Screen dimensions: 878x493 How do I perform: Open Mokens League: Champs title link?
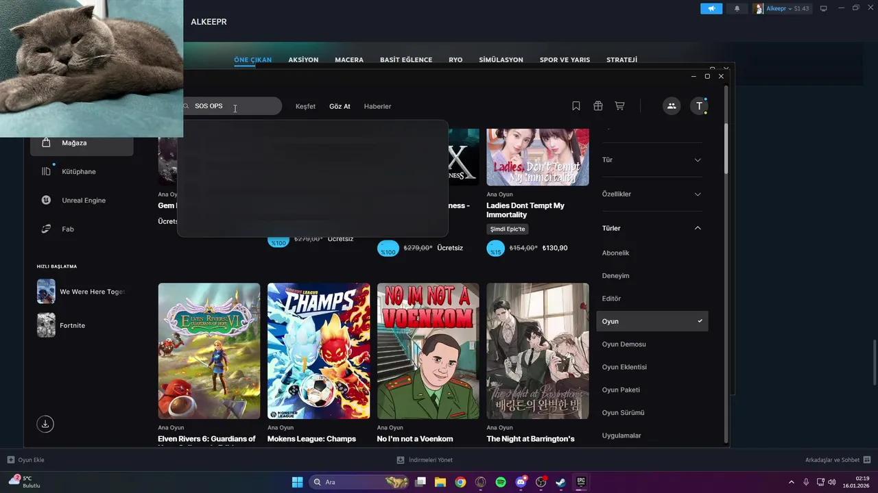(x=311, y=439)
